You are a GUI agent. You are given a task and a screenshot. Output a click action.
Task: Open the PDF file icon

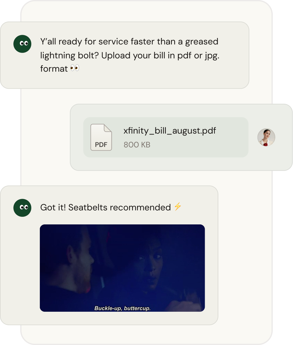pos(101,137)
